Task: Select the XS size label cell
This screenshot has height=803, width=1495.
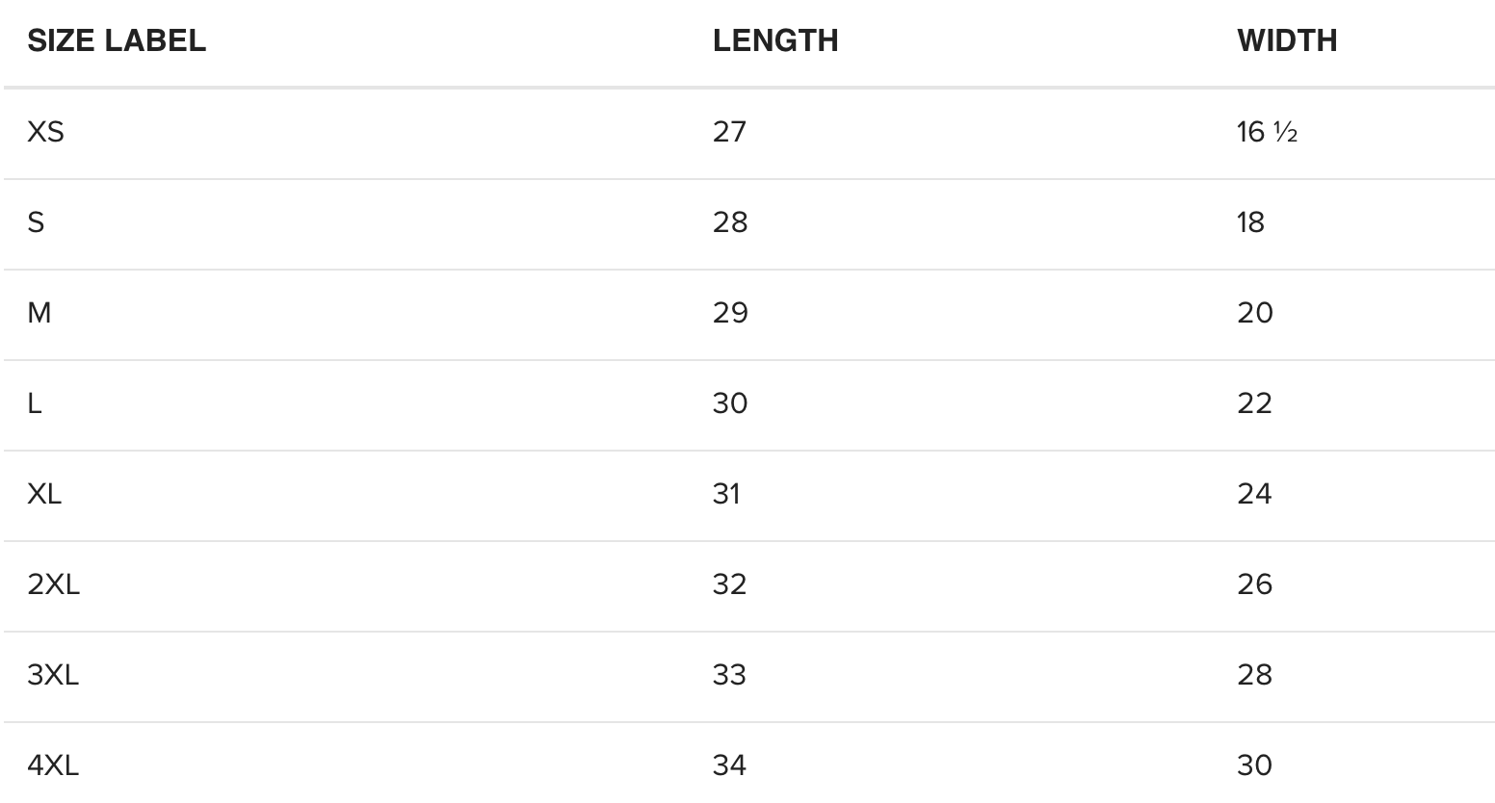Action: point(45,131)
